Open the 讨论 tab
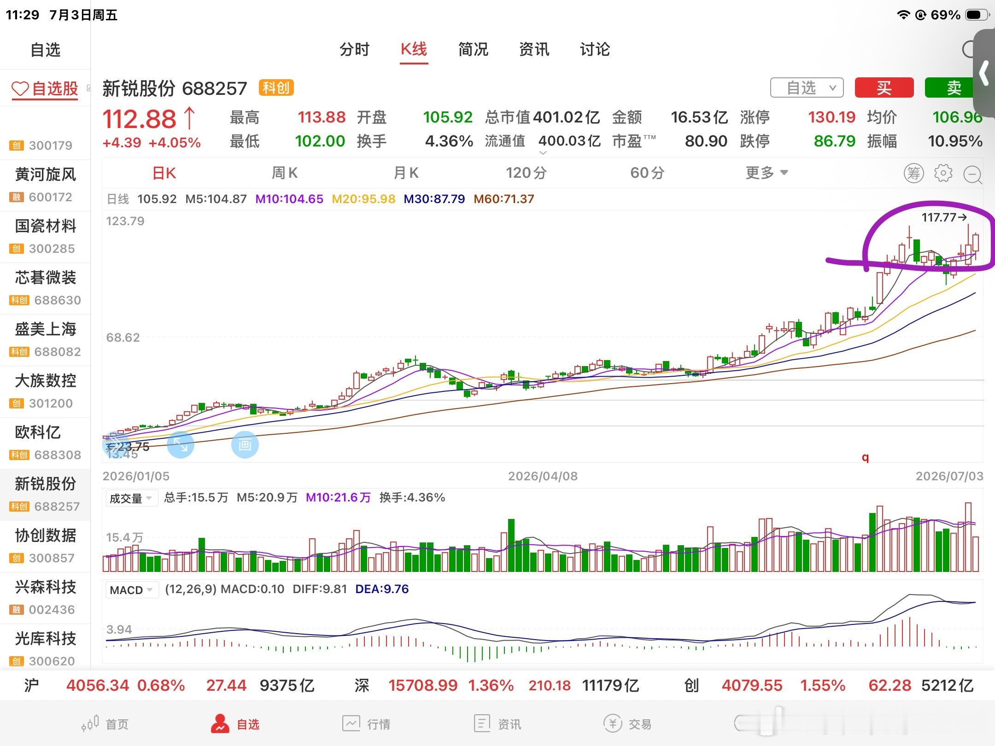The width and height of the screenshot is (995, 746). click(595, 49)
